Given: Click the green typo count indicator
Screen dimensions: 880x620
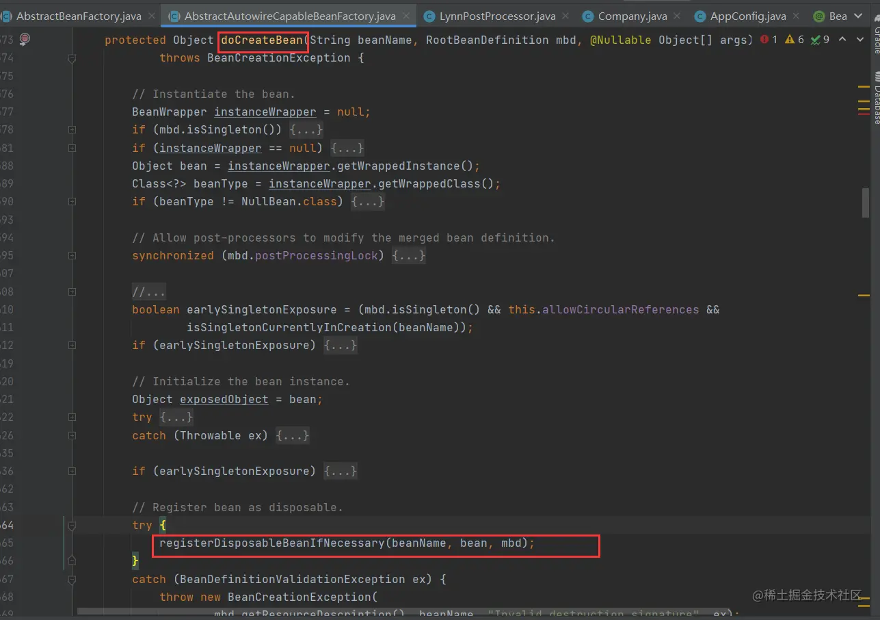Looking at the screenshot, I should tap(819, 40).
